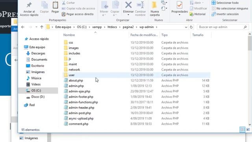The height and width of the screenshot is (142, 252).
Task: Switch to details view icon
Action: (x=243, y=130)
